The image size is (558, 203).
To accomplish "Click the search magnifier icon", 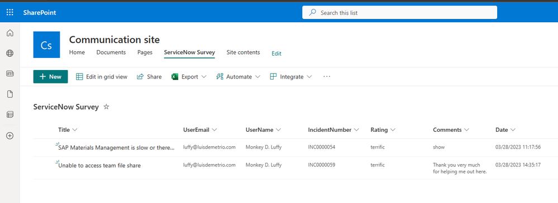I will pyautogui.click(x=312, y=12).
